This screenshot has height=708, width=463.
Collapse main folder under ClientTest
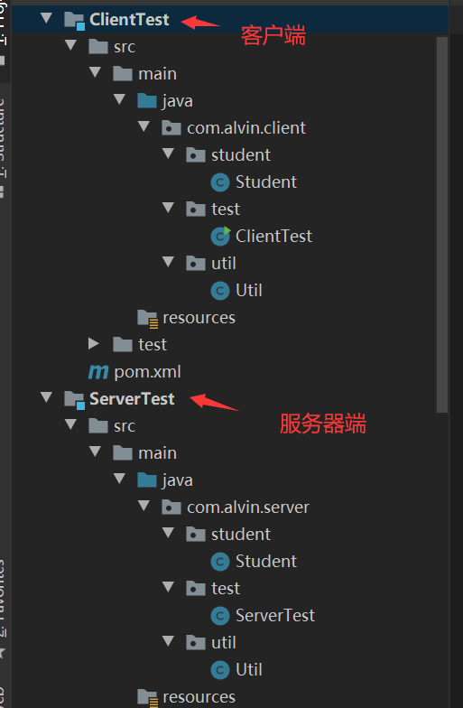[x=96, y=72]
